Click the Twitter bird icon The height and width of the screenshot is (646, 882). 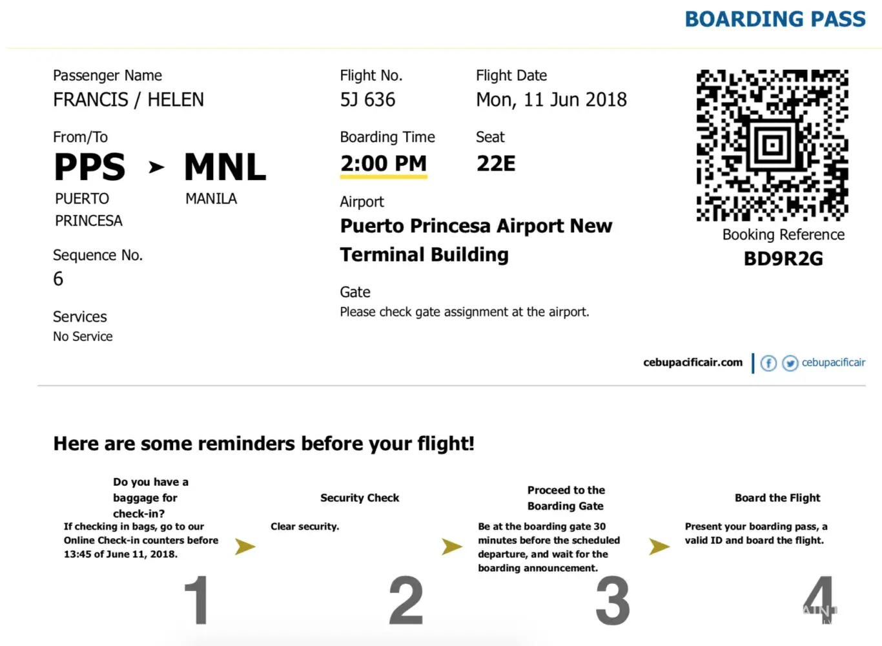(x=790, y=363)
